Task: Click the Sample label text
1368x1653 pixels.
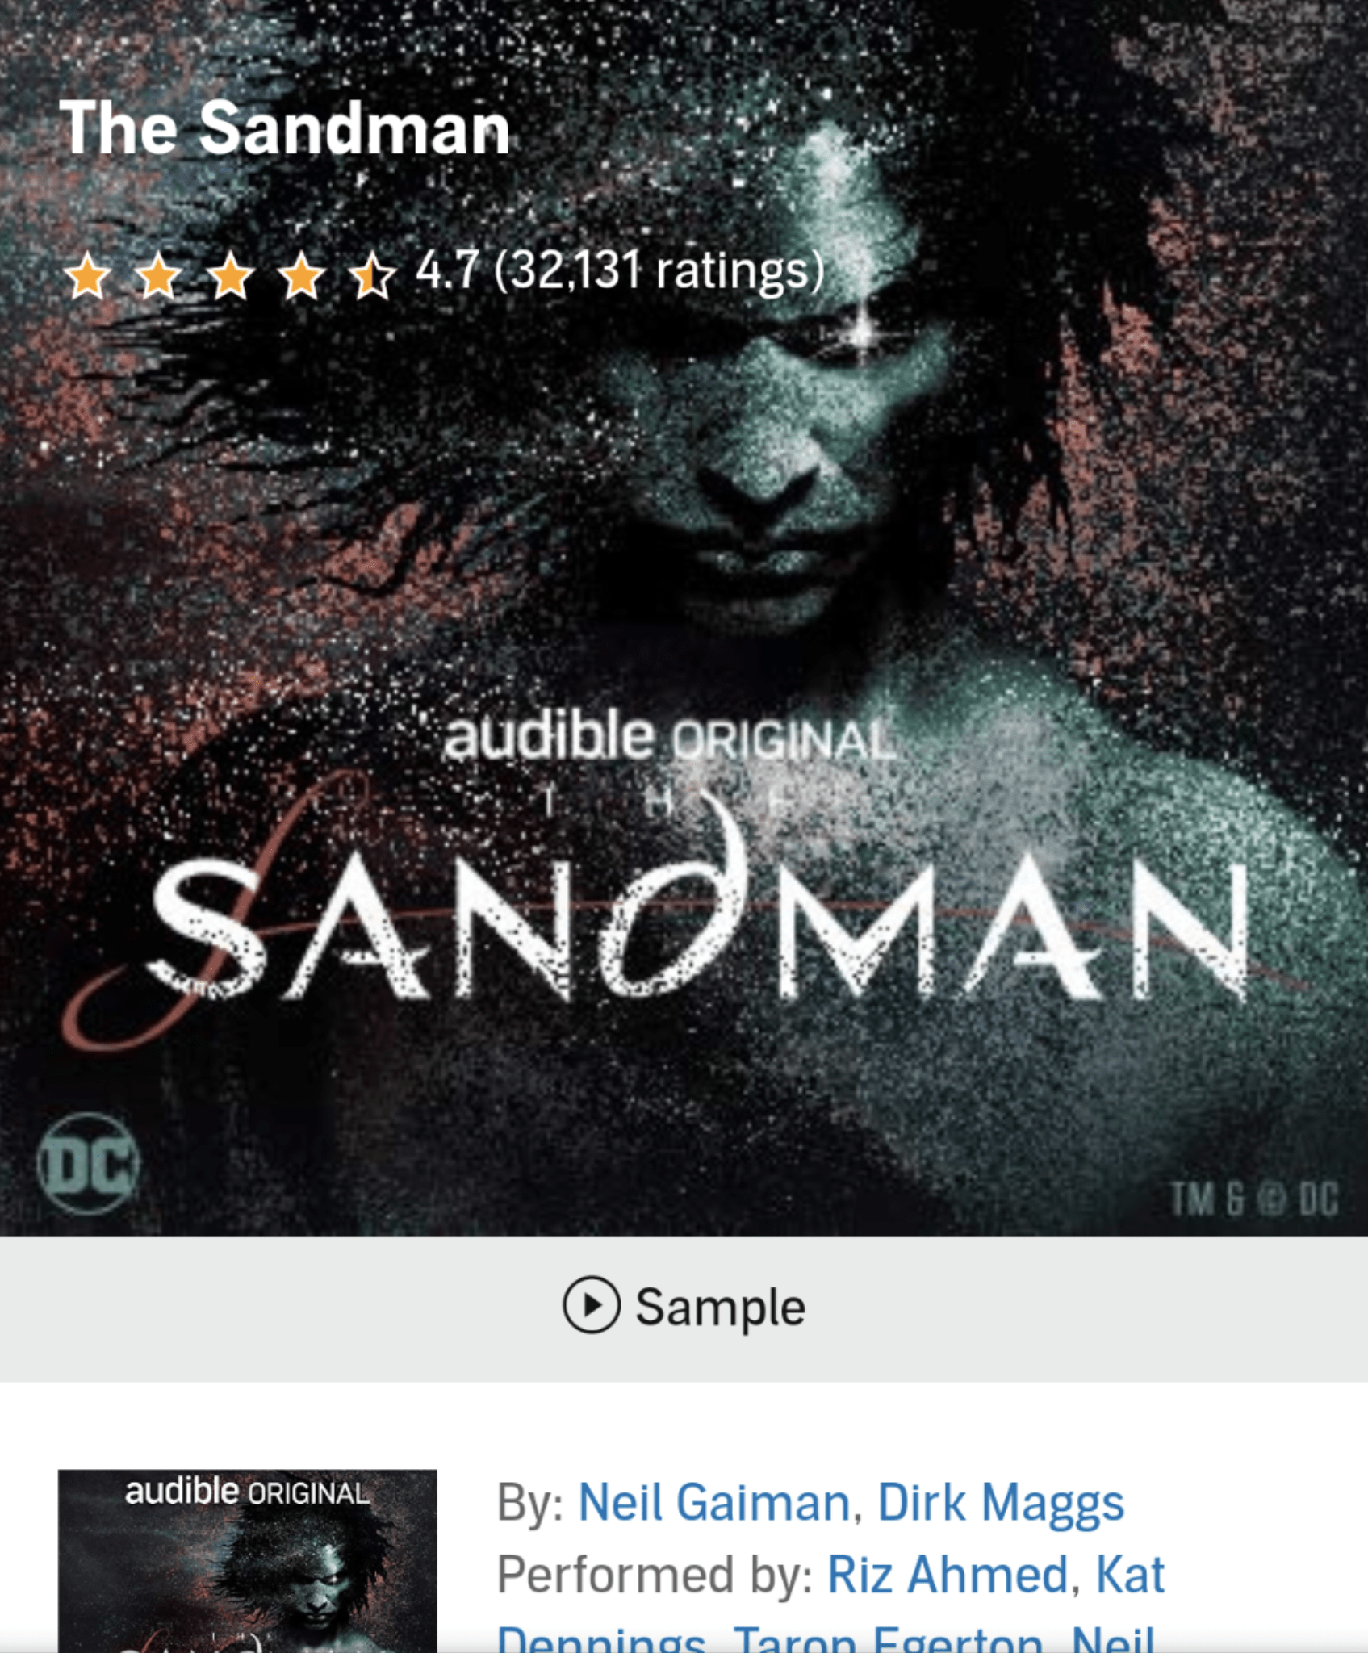Action: 720,1306
